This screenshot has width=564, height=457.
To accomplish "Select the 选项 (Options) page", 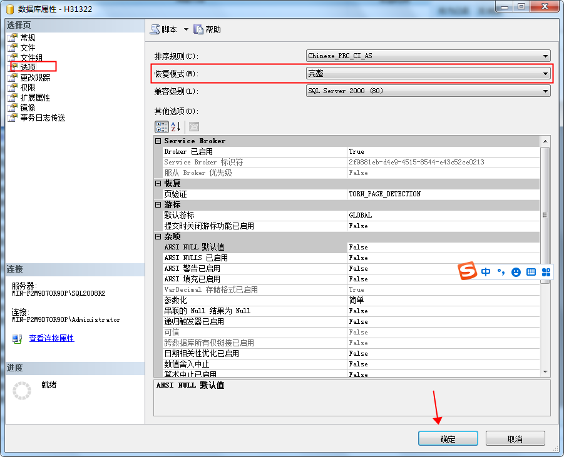I will [x=28, y=68].
